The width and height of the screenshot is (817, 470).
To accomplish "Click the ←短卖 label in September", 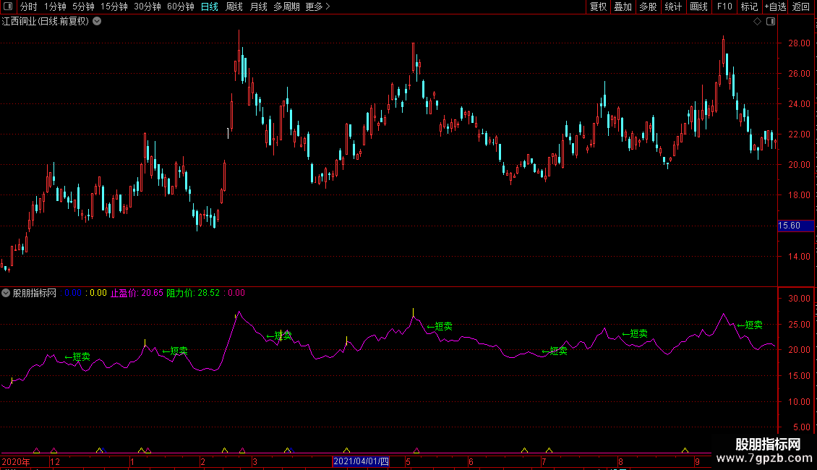I will point(750,325).
